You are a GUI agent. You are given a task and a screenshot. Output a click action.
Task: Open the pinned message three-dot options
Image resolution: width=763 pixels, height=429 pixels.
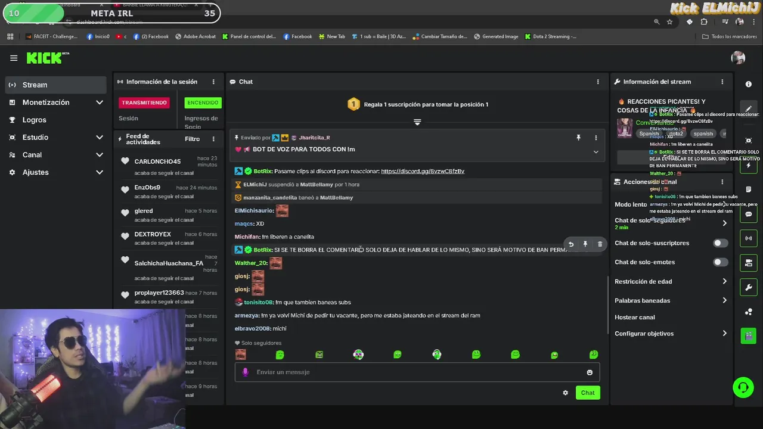(x=595, y=138)
